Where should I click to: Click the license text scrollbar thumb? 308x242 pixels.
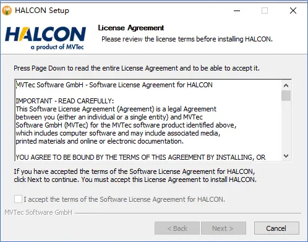tap(286, 95)
